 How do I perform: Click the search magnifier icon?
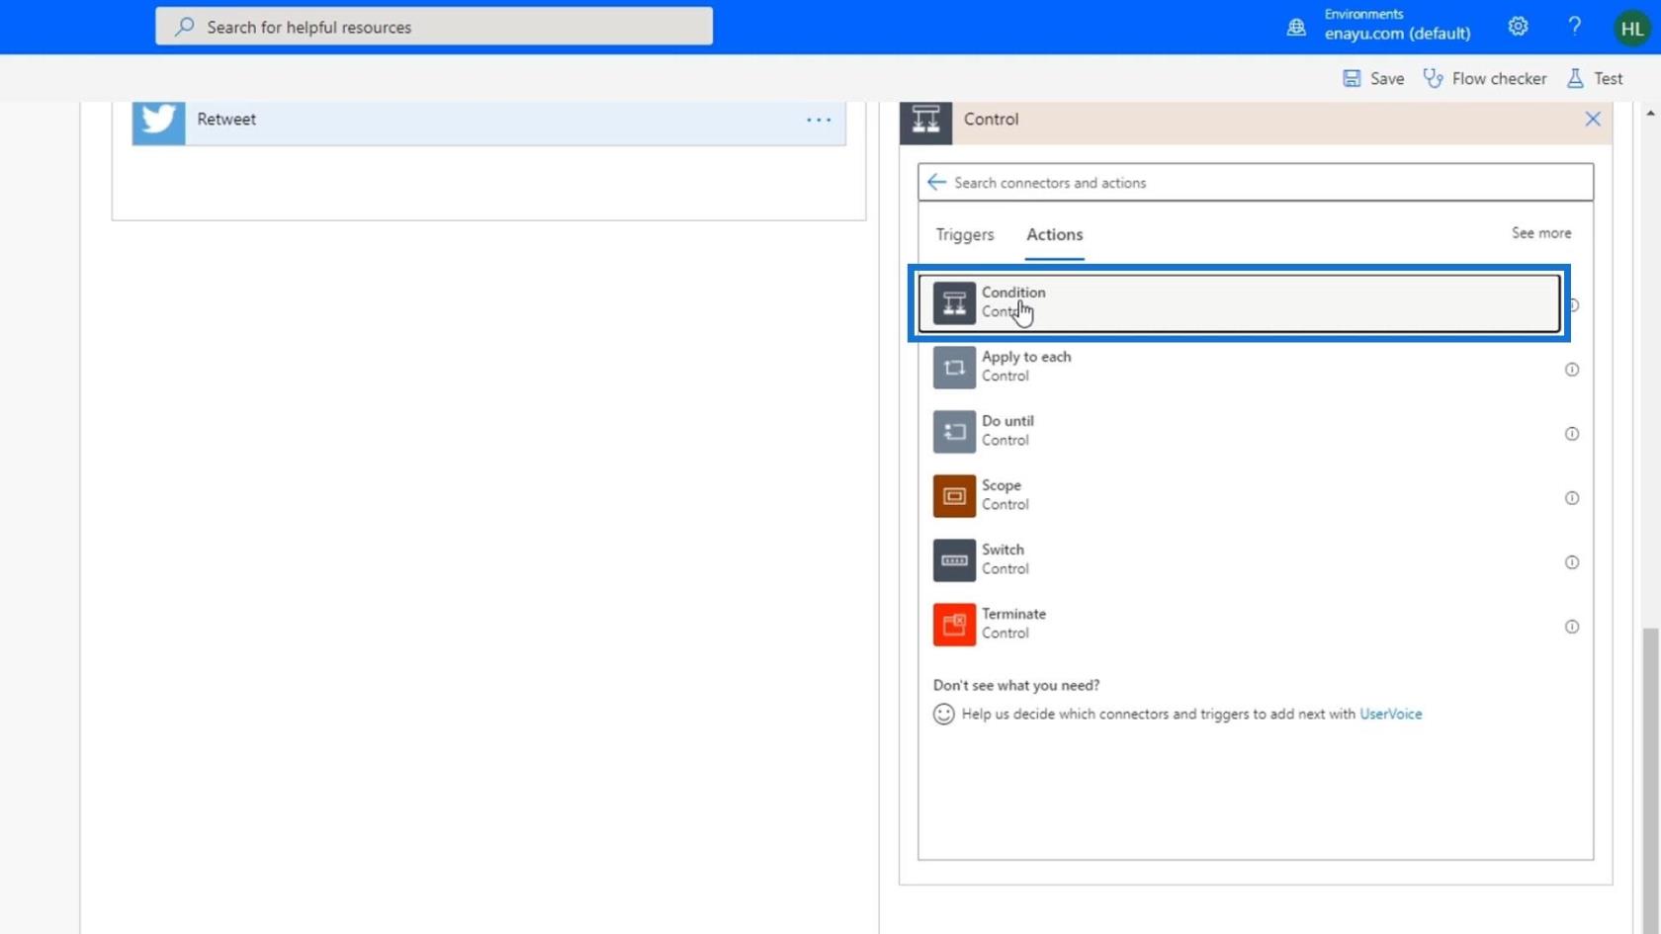tap(184, 27)
